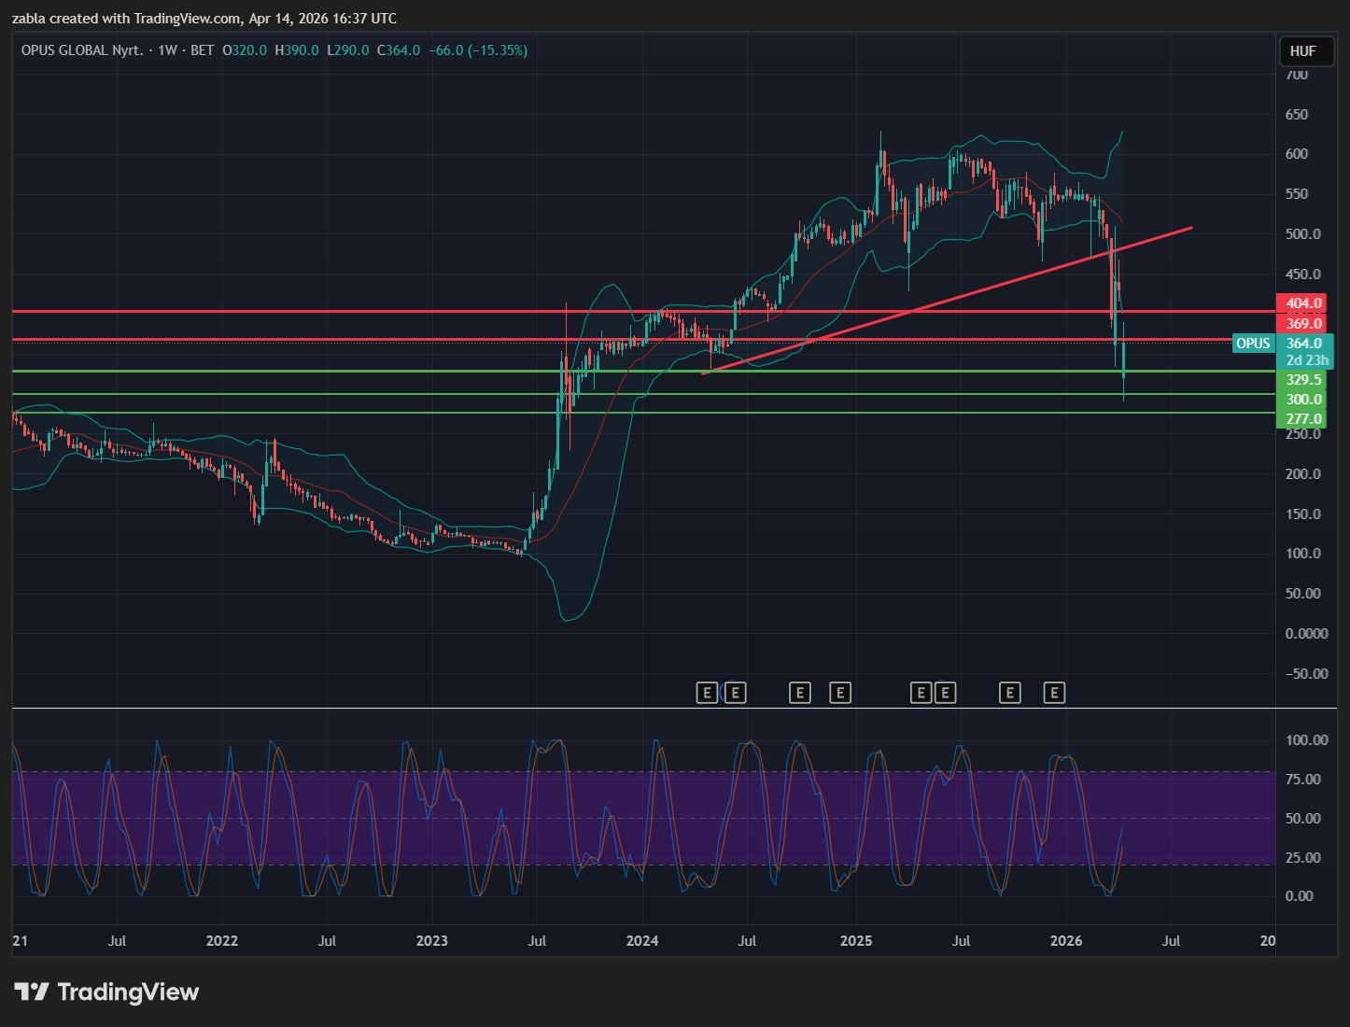Click the OPUS GLOBAL Nyrt. symbol title
This screenshot has height=1027, width=1350.
click(82, 50)
